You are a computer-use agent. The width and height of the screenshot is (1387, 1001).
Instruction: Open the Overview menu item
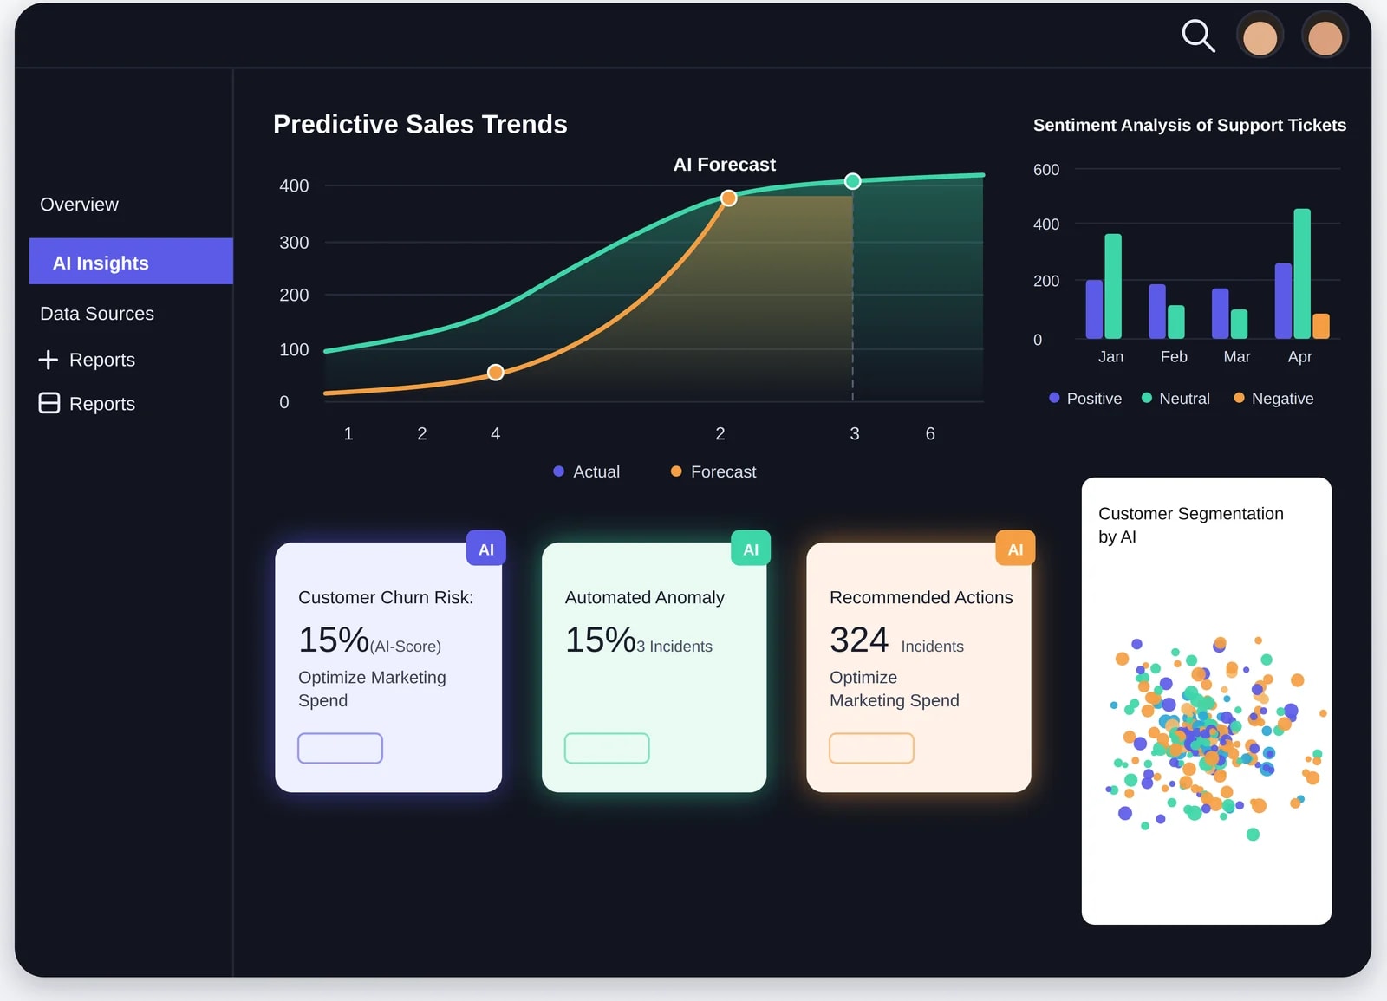(79, 205)
